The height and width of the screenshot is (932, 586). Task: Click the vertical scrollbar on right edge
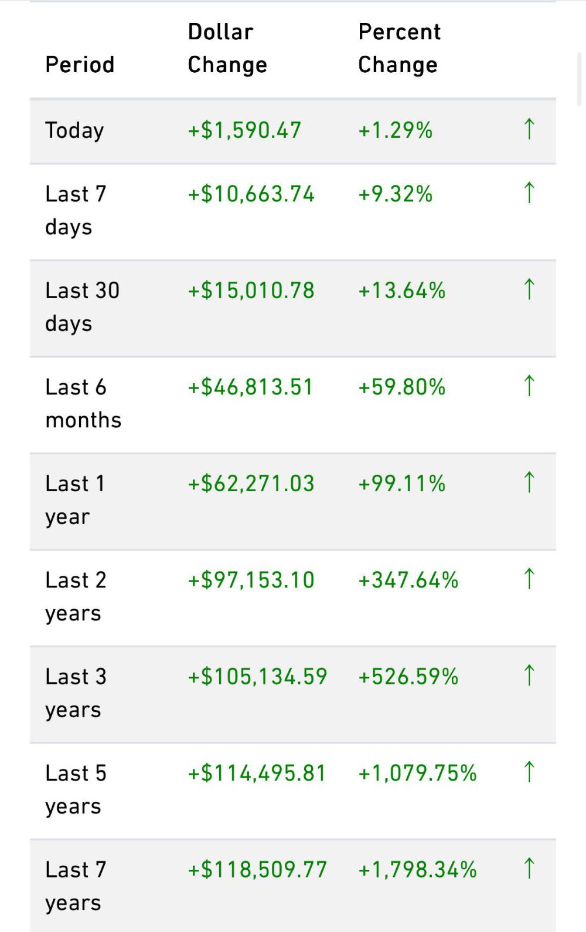click(580, 79)
